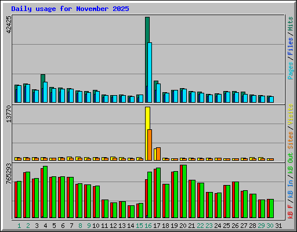
Task: Click day 8 on the x-axis
Action: (80, 226)
